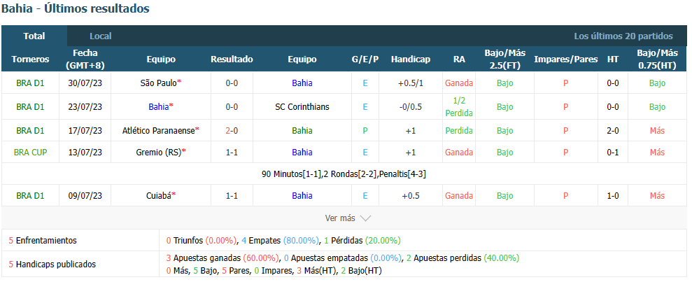Select the Bajo/Más 2.5(FT) header
692x282 pixels.
(x=505, y=59)
